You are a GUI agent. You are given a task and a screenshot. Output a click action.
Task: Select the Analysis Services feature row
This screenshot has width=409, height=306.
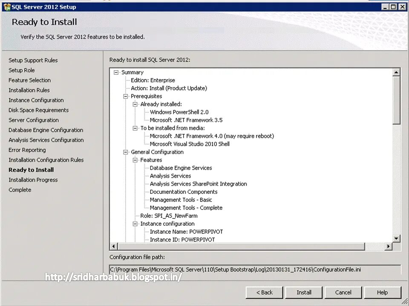click(x=170, y=176)
